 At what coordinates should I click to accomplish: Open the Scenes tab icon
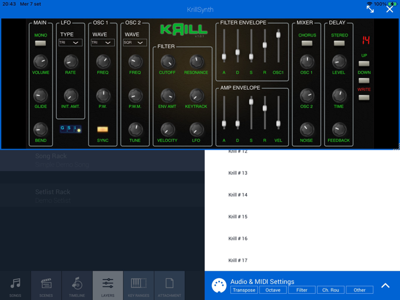(46, 283)
